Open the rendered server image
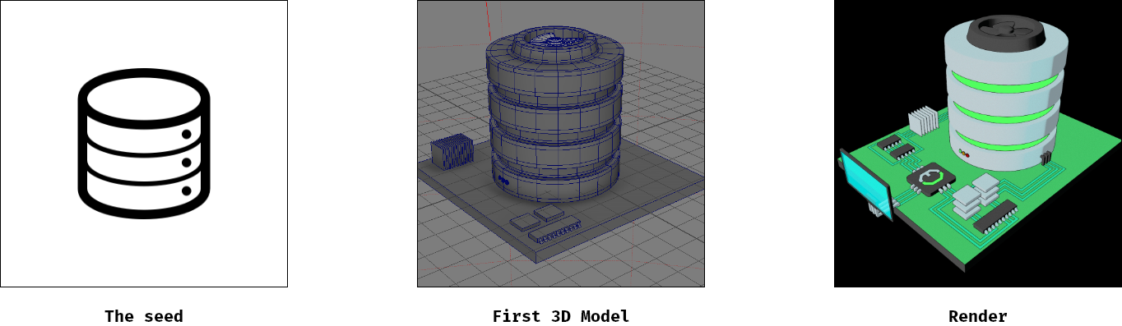The height and width of the screenshot is (326, 1122). click(x=978, y=144)
